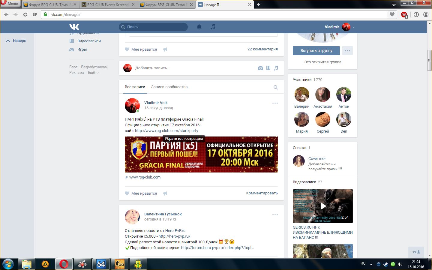
Task: Share the Vladimir Volk post
Action: (165, 193)
